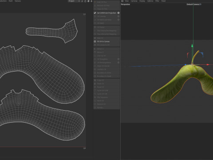213x160 pixels.
Task: Open the viewport Display menu
Action: [x=142, y=1]
